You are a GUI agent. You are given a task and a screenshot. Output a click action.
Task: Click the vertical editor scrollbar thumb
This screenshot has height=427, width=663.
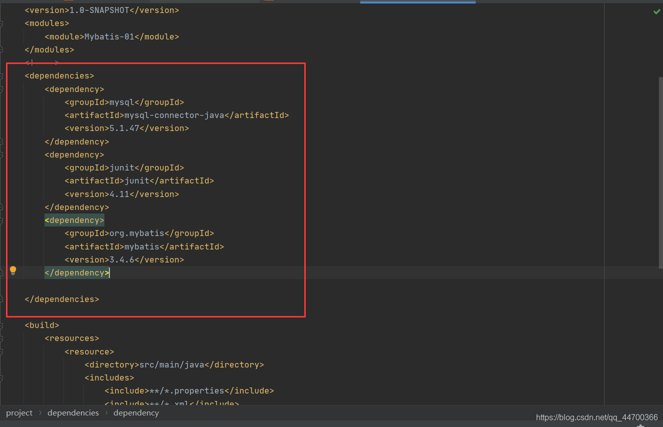(x=661, y=172)
